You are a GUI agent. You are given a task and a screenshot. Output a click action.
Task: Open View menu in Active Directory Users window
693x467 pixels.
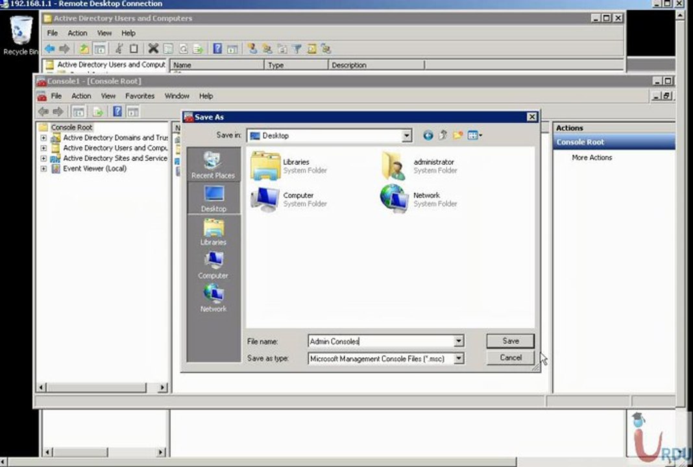104,33
